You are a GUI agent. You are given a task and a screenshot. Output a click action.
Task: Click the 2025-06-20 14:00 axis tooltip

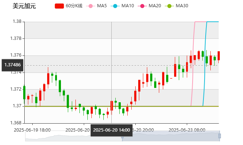point(112,130)
